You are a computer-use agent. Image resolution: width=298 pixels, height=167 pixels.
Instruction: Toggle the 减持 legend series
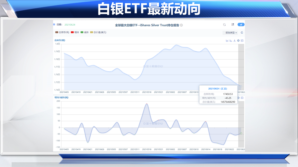click(x=84, y=32)
